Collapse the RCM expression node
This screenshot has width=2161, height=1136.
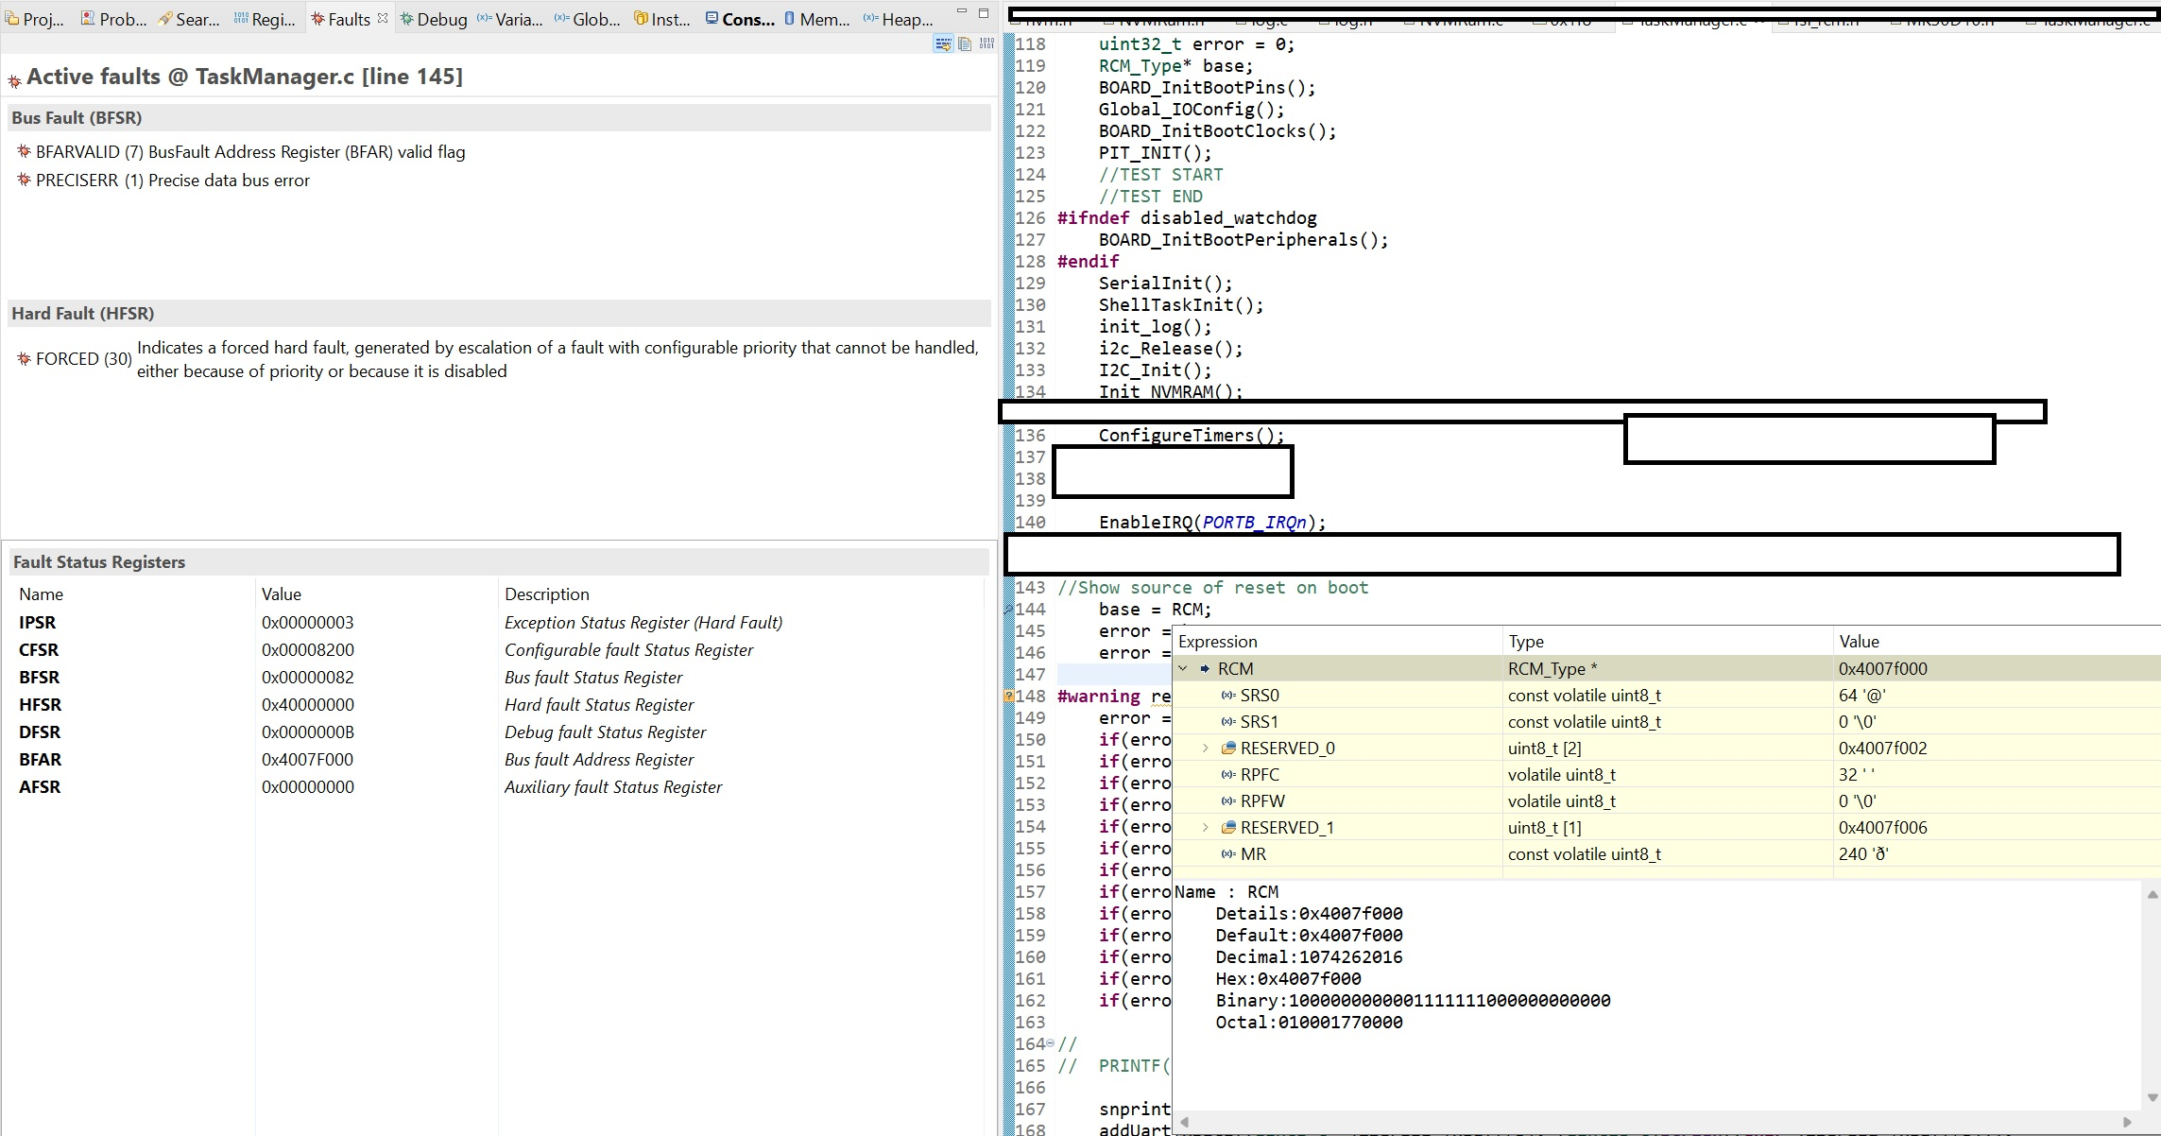tap(1183, 669)
